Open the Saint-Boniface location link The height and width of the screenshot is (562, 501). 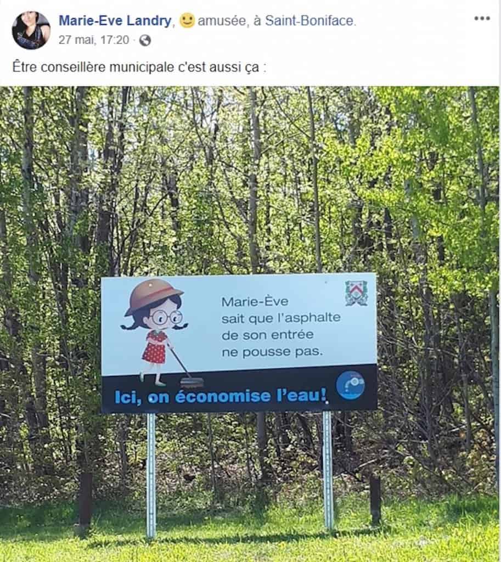[x=309, y=21]
